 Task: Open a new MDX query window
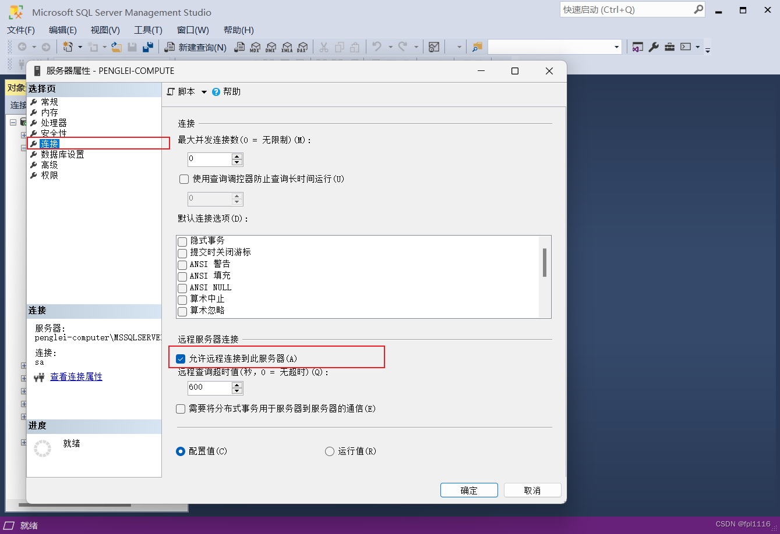pos(255,47)
